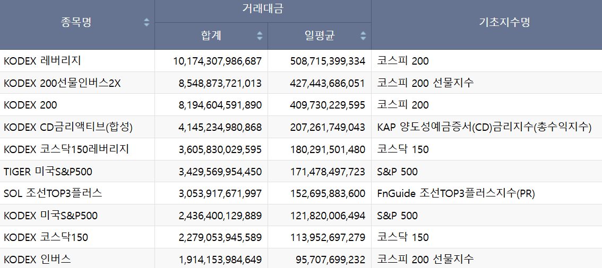Select KODEX 코스닥150레버리지 name cell
Viewport: 602px width, 268px height.
pos(66,149)
